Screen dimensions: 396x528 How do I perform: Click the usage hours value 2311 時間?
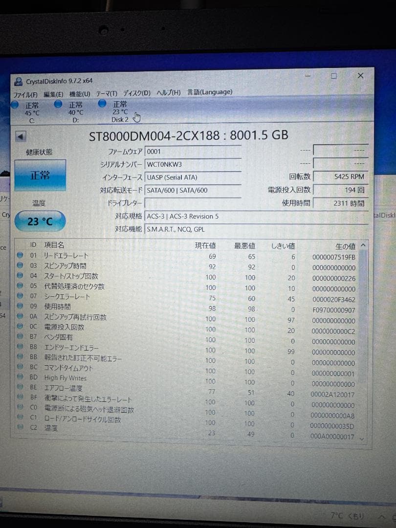[340, 203]
